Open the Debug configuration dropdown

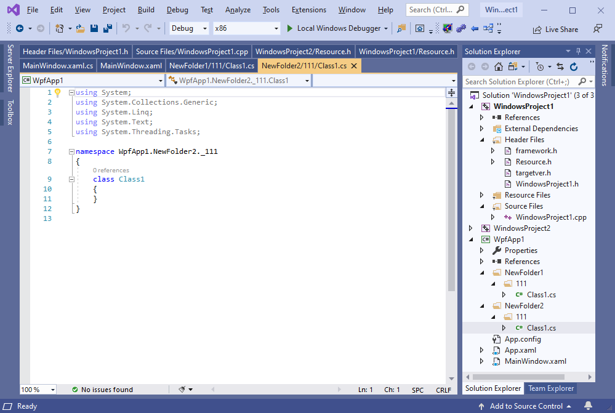click(189, 28)
